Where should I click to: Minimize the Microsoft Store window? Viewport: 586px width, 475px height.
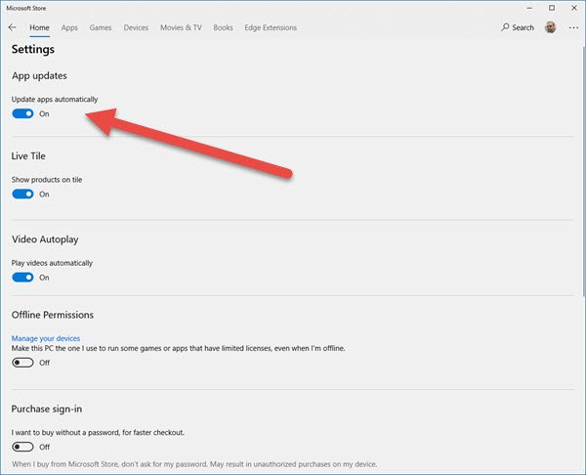click(529, 8)
